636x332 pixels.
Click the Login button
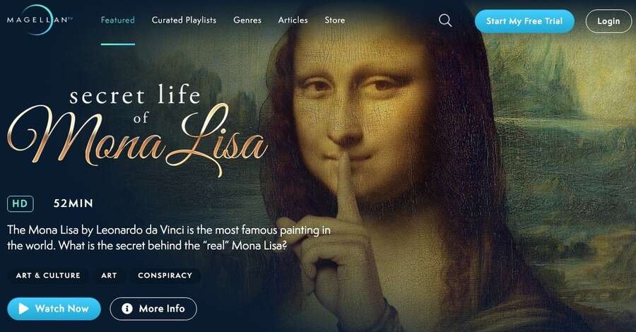pyautogui.click(x=608, y=21)
